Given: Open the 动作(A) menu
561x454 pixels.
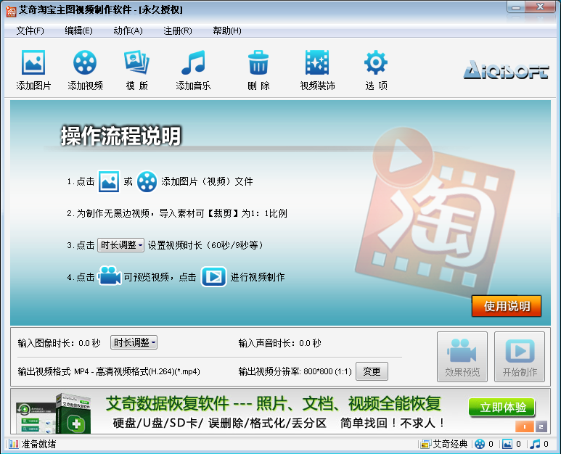Looking at the screenshot, I should pos(128,31).
